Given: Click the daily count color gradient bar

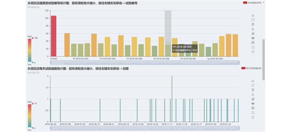Looking at the screenshot, I should click(30, 116).
